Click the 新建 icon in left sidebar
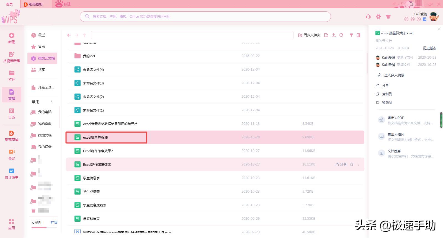 (12, 35)
